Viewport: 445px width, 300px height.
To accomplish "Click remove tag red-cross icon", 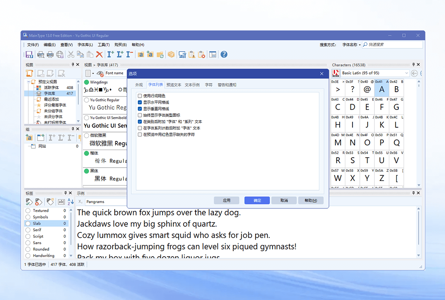I will (x=39, y=202).
